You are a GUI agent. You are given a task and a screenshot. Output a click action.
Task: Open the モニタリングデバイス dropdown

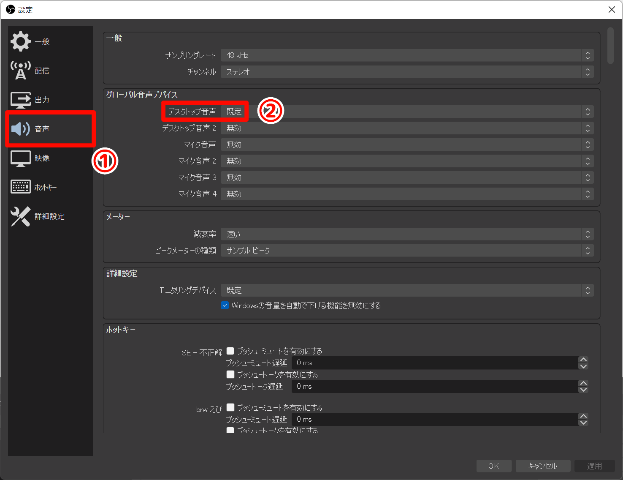point(407,290)
